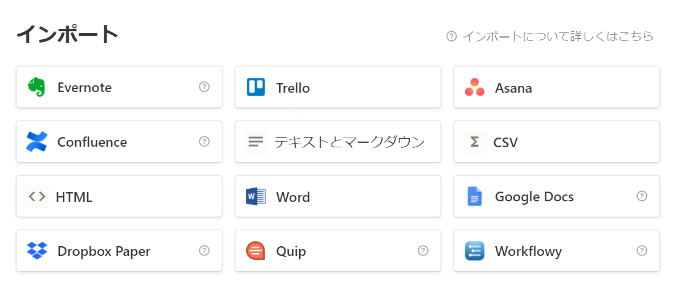Click the Quip speech bubble icon
677x290 pixels.
coord(256,251)
